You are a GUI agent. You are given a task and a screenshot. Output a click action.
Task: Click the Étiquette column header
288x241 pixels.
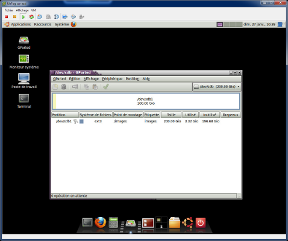click(x=152, y=115)
